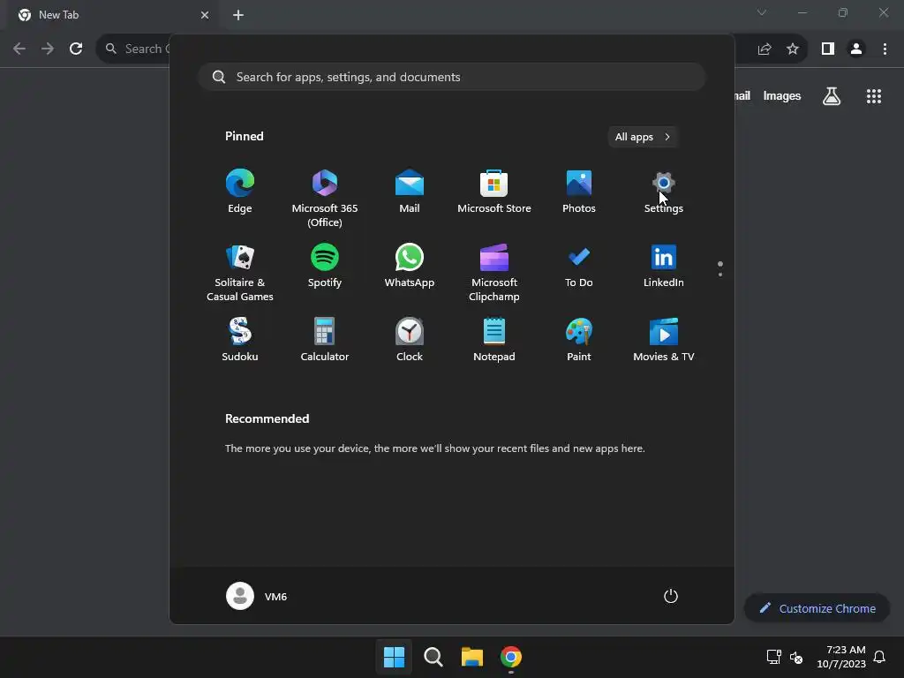
Task: Open the Sudoku game
Action: tap(240, 340)
